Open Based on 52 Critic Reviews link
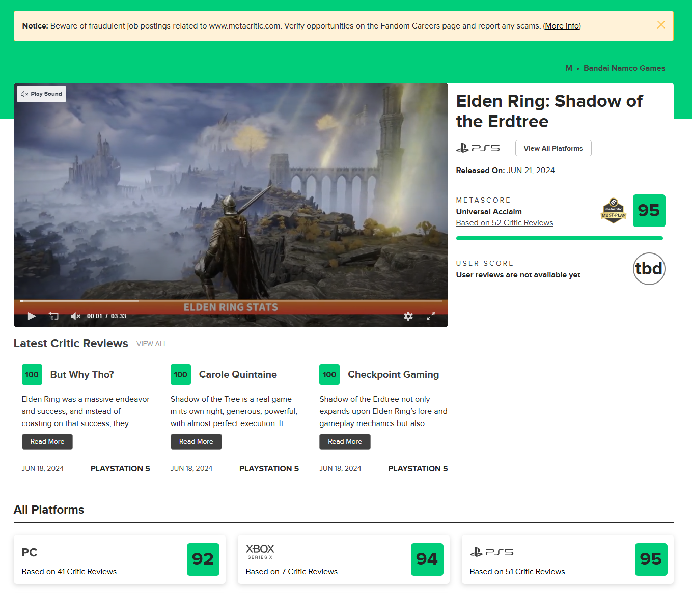Viewport: 692px width, 593px height. (x=504, y=223)
